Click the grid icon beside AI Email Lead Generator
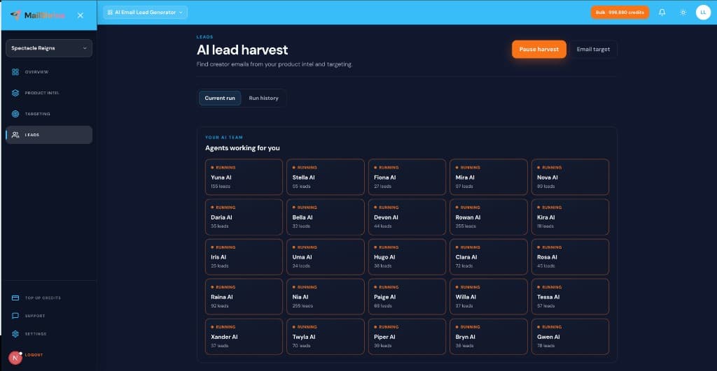This screenshot has width=717, height=371. [x=110, y=13]
